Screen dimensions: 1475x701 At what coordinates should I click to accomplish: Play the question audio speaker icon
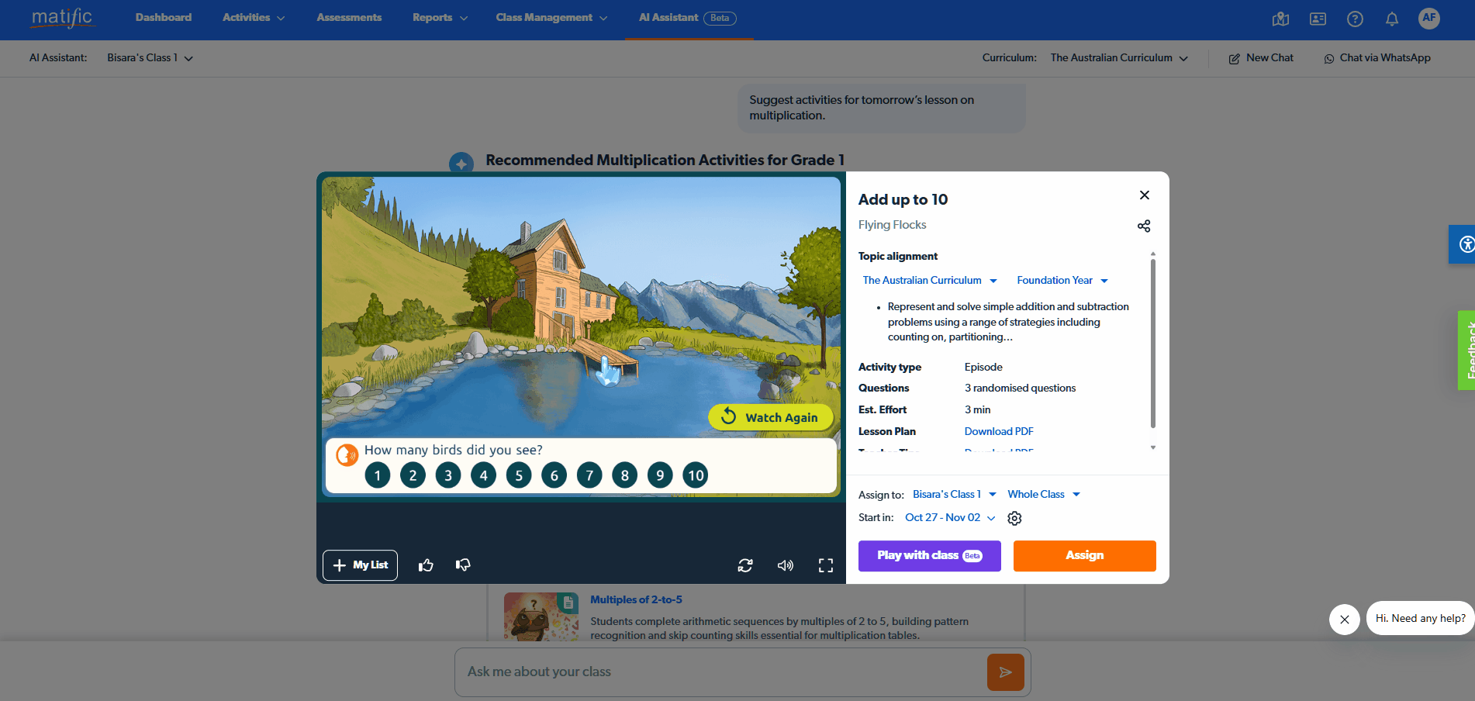click(x=347, y=455)
